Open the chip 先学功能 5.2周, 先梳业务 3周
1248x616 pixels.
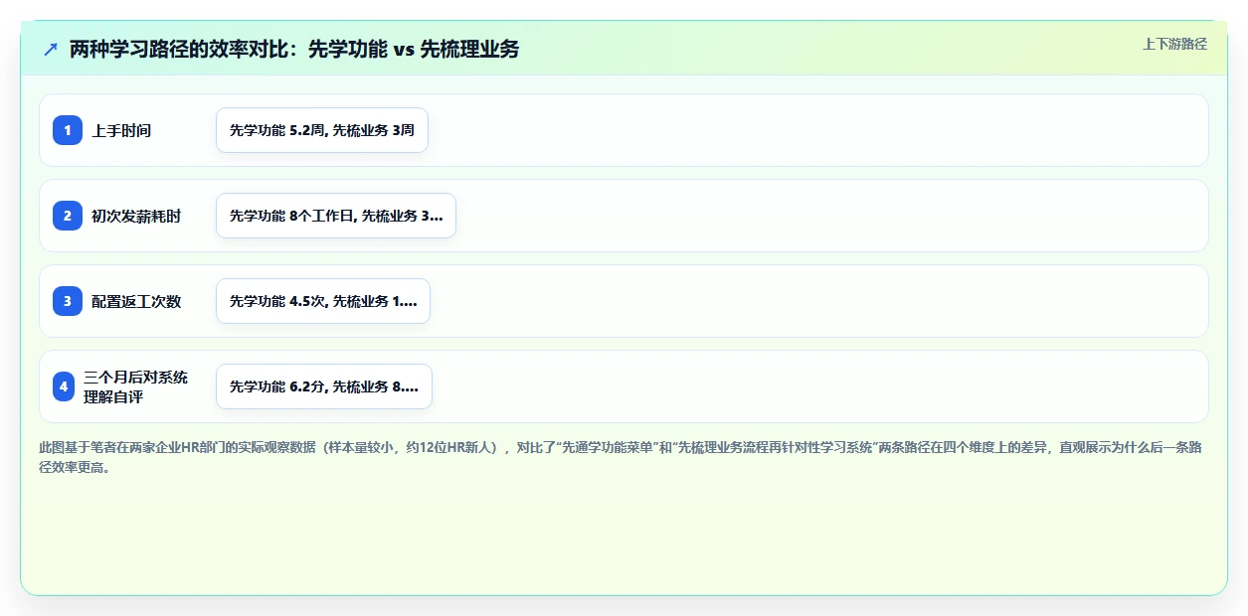point(322,130)
